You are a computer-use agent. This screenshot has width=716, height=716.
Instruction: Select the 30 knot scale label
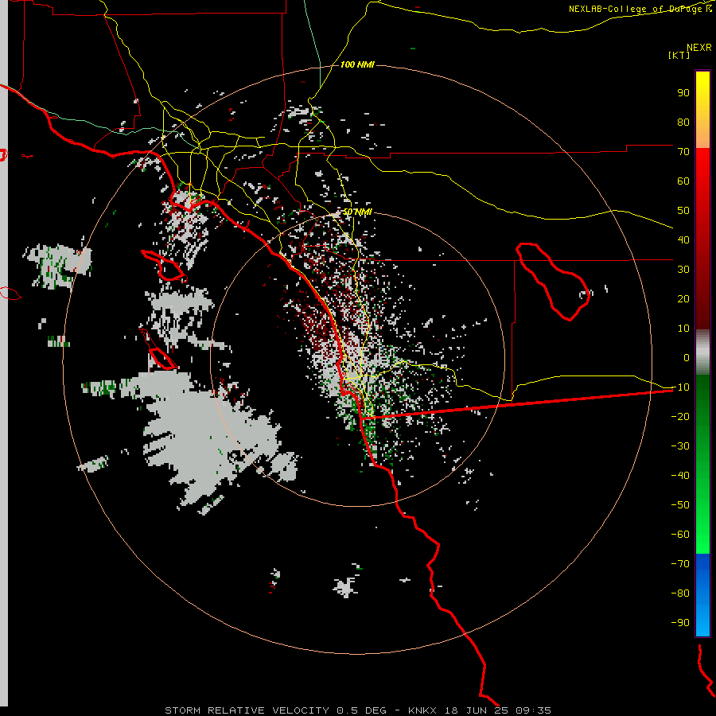[x=683, y=270]
